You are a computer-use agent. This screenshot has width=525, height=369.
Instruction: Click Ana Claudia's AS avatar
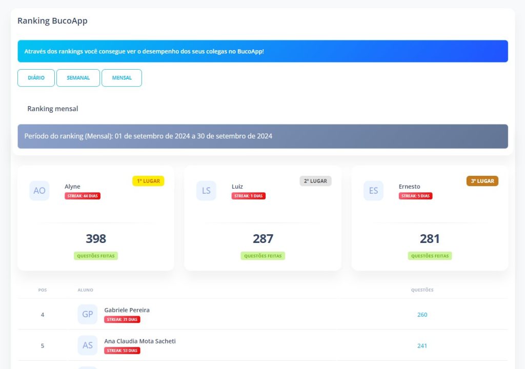tap(87, 345)
